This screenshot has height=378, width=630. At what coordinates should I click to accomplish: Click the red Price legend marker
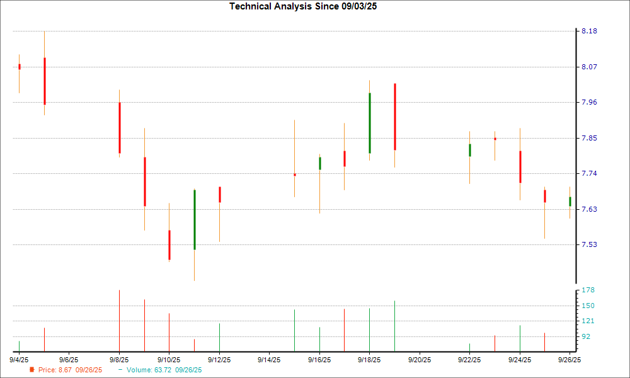click(x=32, y=369)
